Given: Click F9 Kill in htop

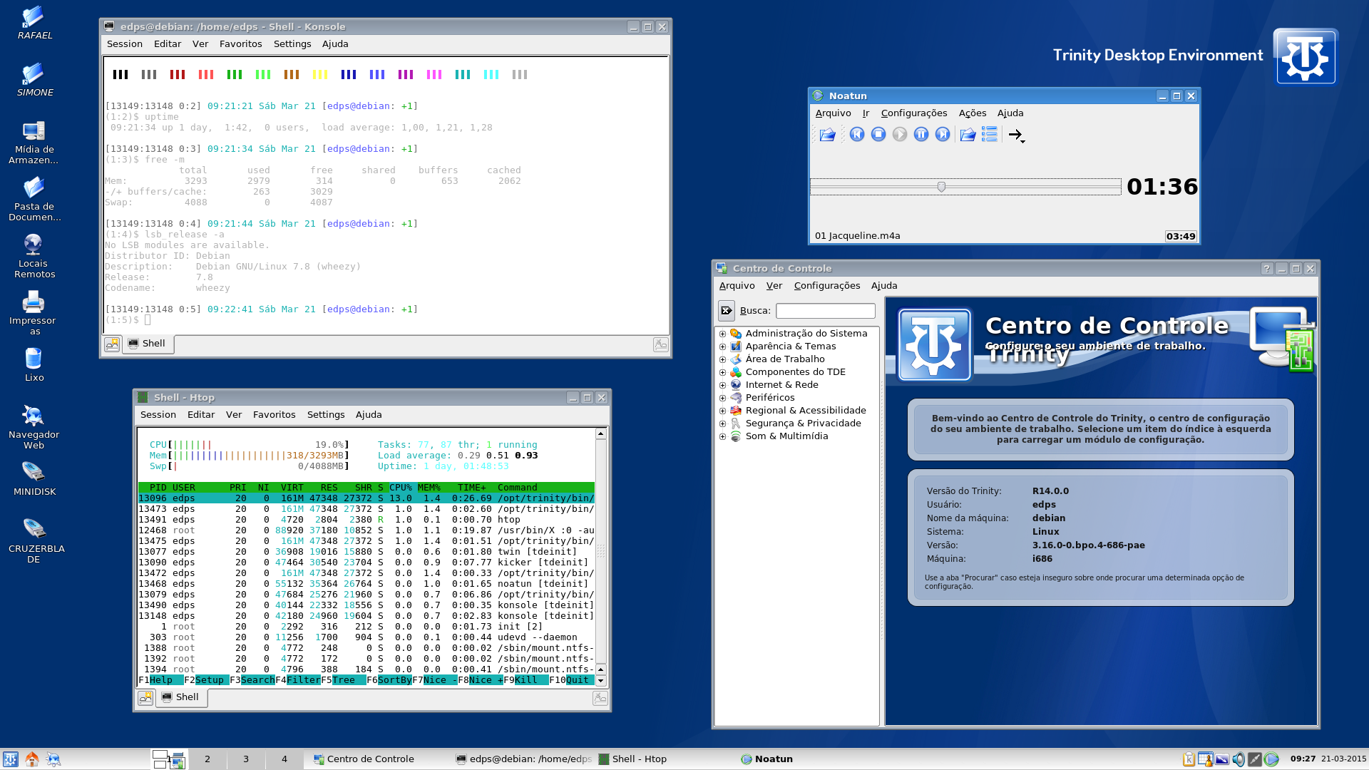Looking at the screenshot, I should 526,680.
